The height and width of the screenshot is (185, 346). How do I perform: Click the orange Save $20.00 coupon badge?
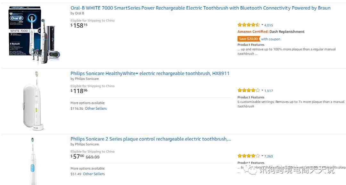248,39
